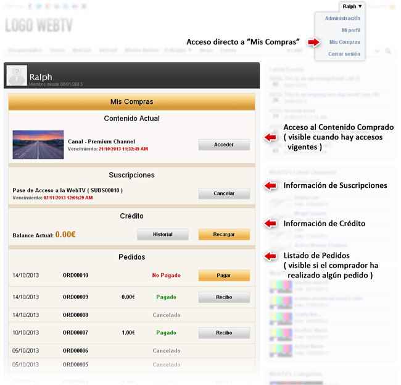Click the 0.00€ balance amount
The width and height of the screenshot is (401, 385).
65,234
